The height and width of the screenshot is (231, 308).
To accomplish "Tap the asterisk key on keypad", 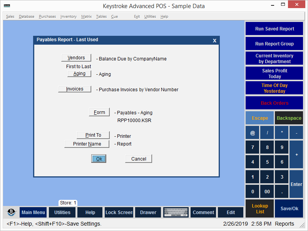I will (282, 133).
